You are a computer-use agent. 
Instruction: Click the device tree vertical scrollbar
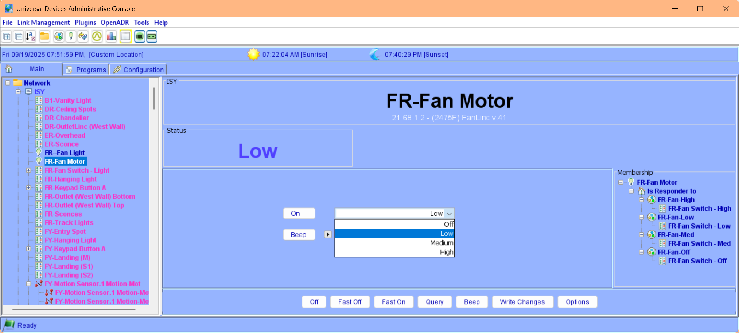[x=154, y=99]
